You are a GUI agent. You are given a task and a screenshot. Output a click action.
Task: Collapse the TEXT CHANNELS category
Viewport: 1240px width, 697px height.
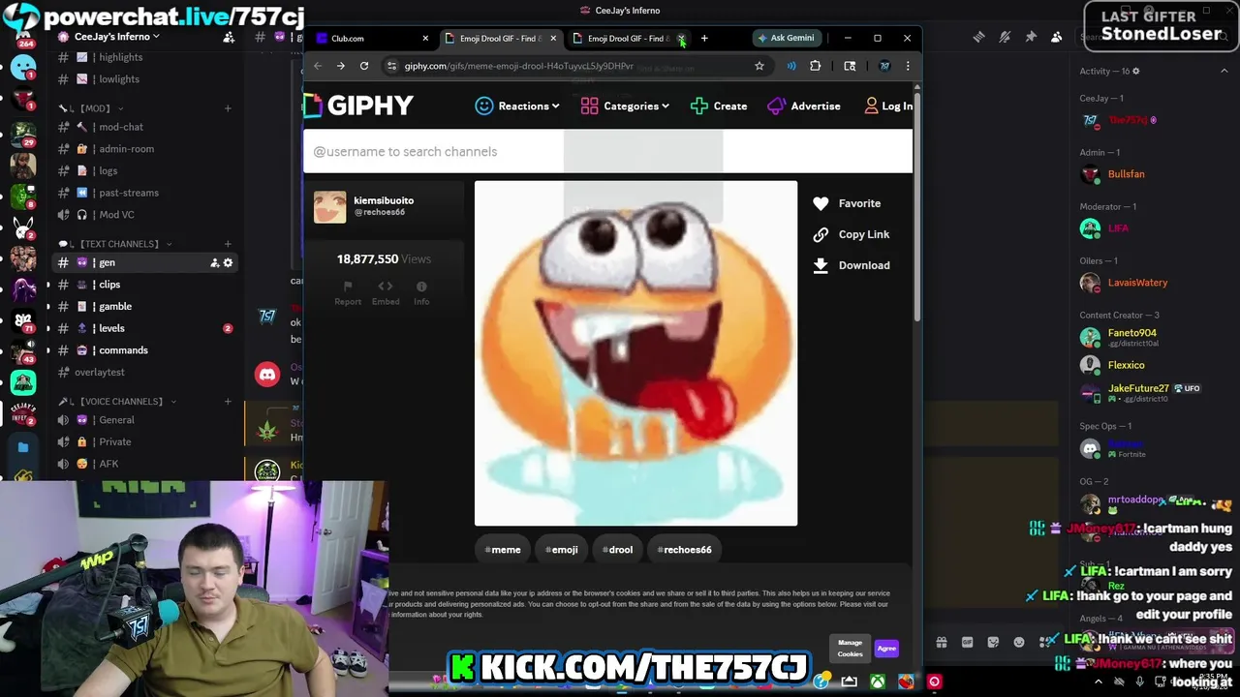point(114,244)
